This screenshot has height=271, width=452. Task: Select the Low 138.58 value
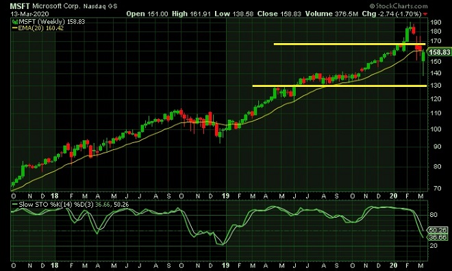click(x=234, y=14)
